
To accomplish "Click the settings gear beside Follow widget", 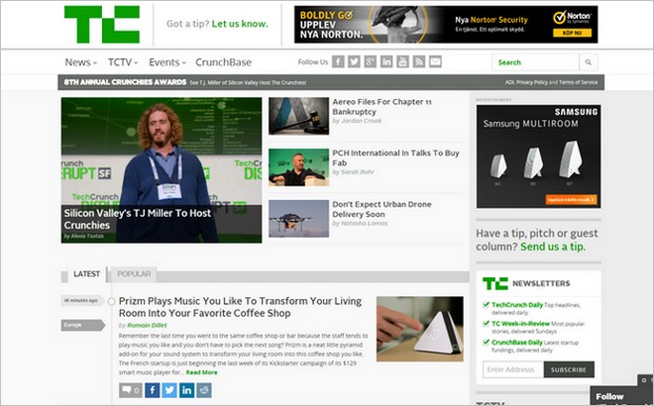I will (x=645, y=379).
